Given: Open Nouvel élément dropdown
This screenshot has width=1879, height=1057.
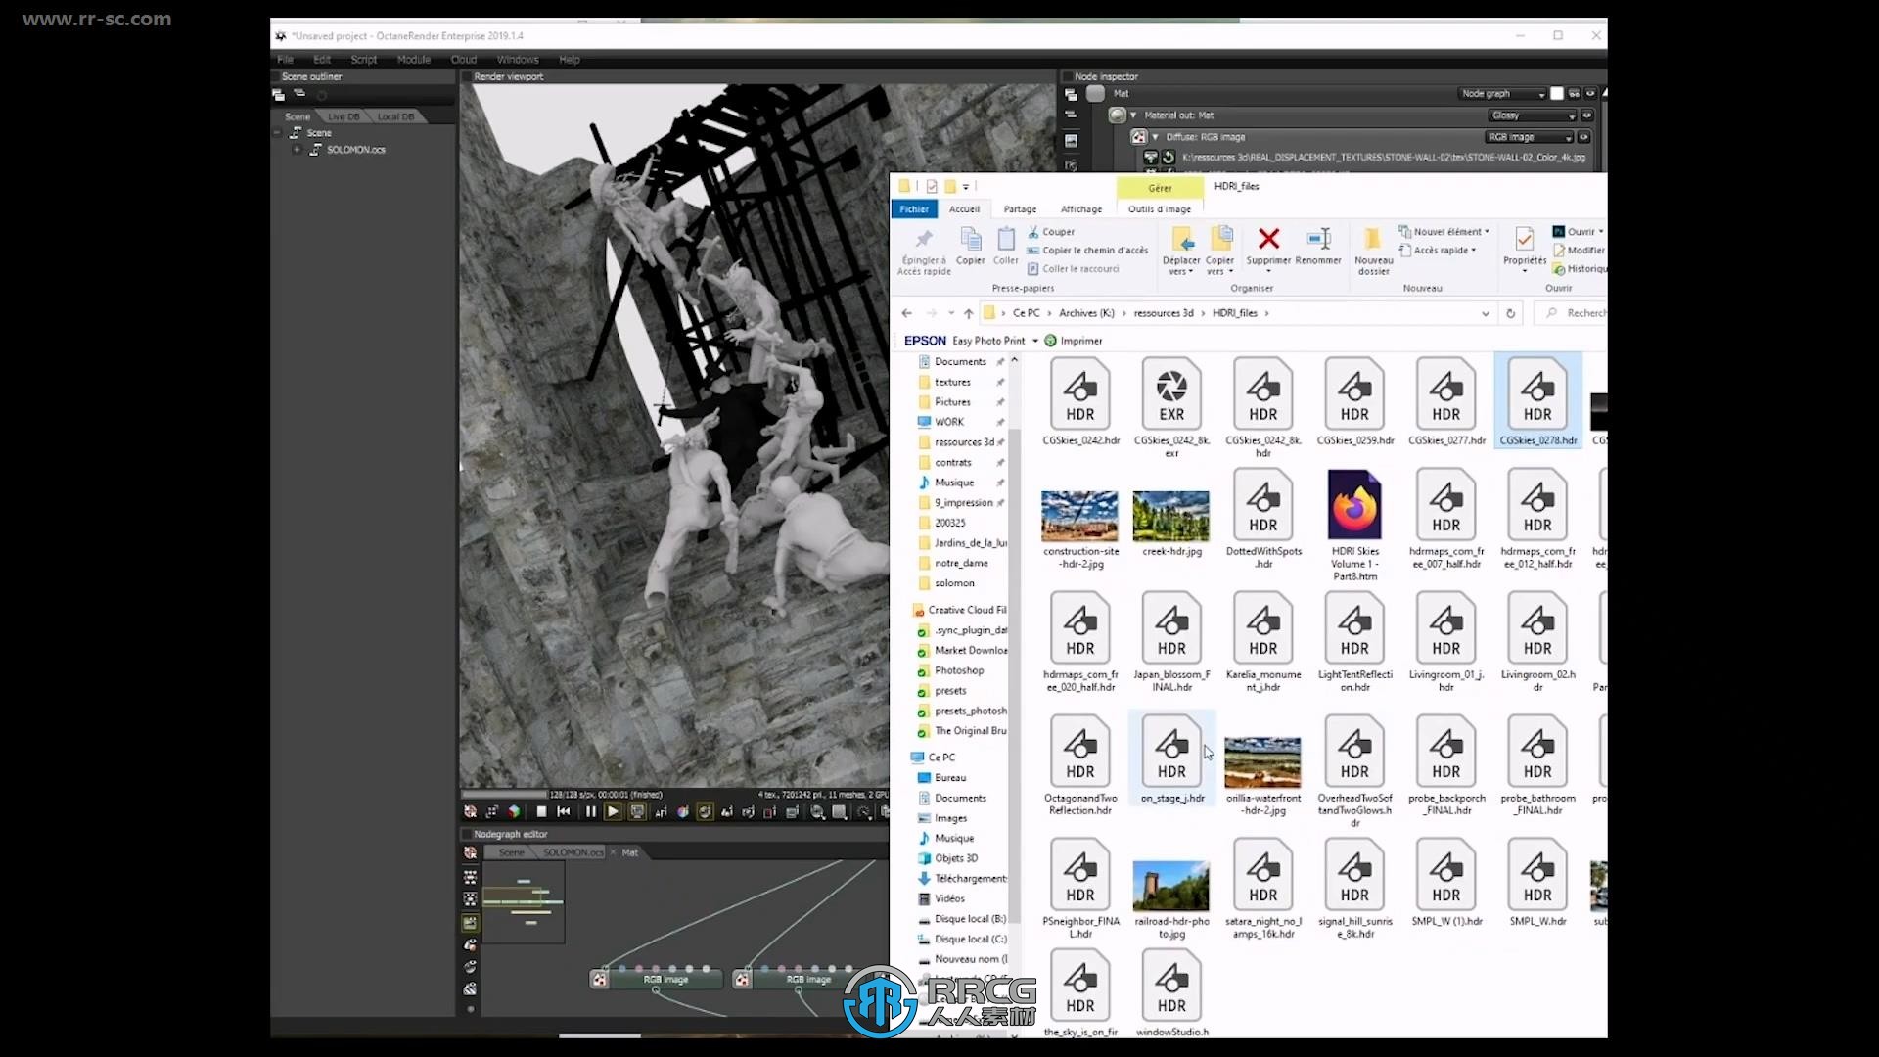Looking at the screenshot, I should [1444, 232].
